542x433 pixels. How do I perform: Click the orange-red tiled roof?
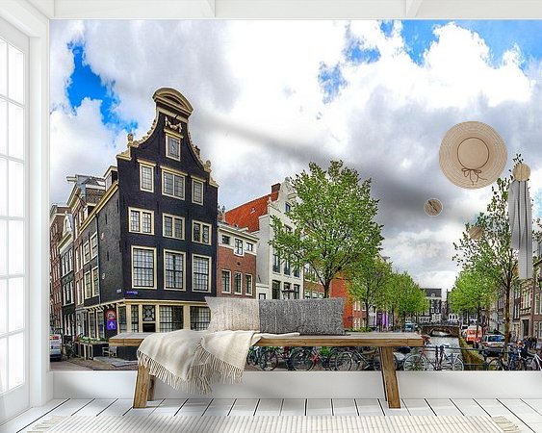click(x=249, y=213)
